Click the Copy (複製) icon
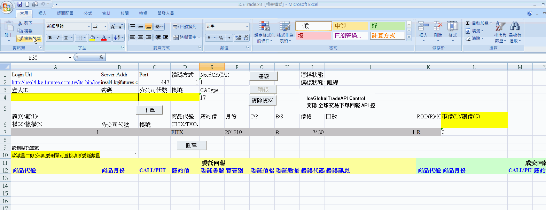 click(20, 31)
